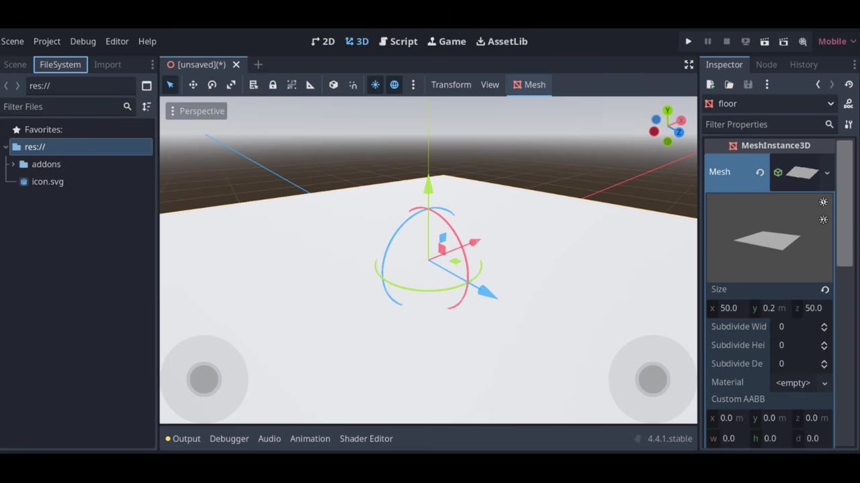860x483 pixels.
Task: Expand the addons folder
Action: [x=13, y=164]
